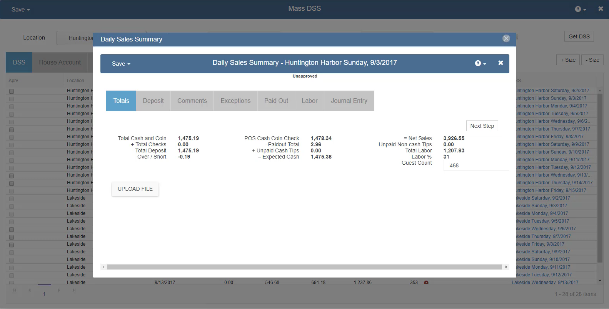Check the Aprv box for the first Lakeside row
Image resolution: width=609 pixels, height=309 pixels.
point(12,199)
